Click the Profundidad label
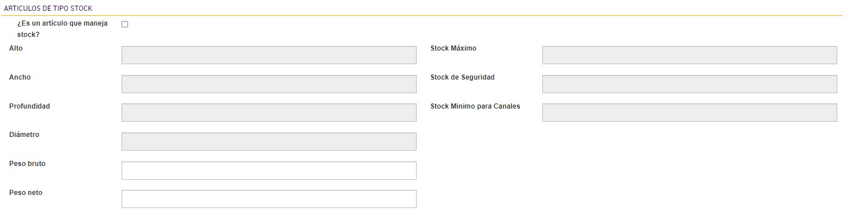This screenshot has height=216, width=855. tap(30, 106)
